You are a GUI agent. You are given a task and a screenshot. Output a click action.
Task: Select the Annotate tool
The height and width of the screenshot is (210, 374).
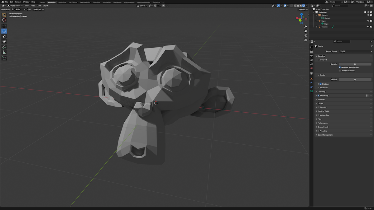pos(4,47)
